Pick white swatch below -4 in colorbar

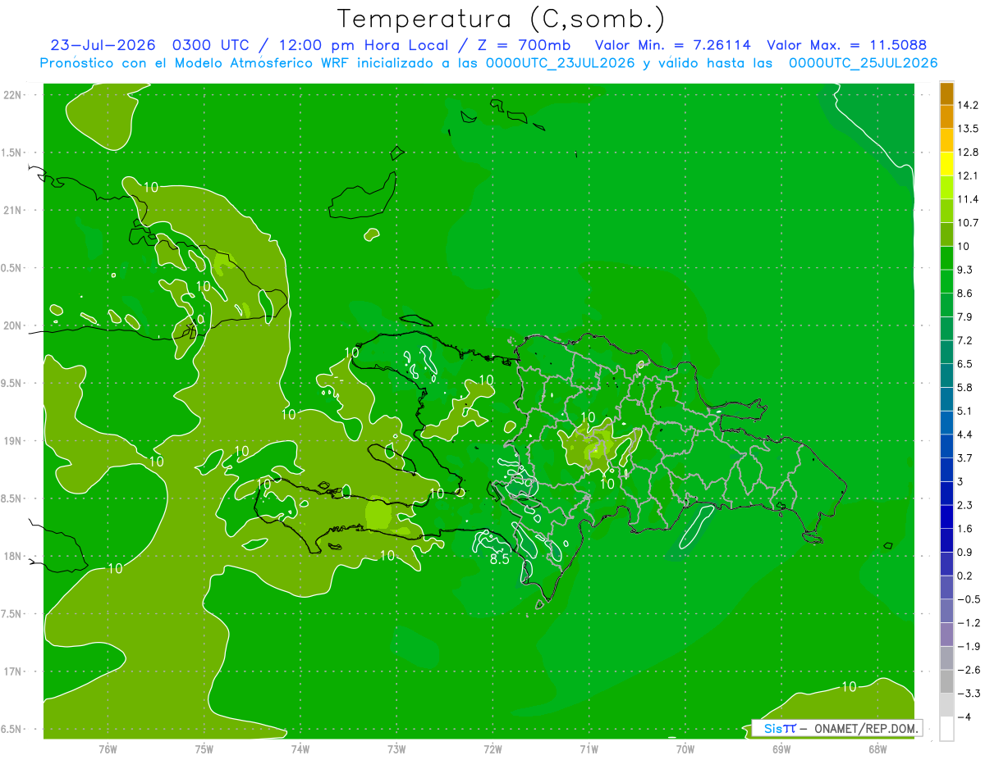pos(946,728)
